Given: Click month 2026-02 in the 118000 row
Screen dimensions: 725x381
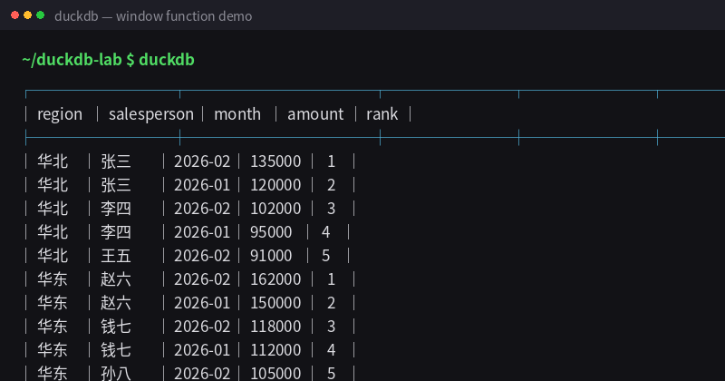Looking at the screenshot, I should coord(202,327).
